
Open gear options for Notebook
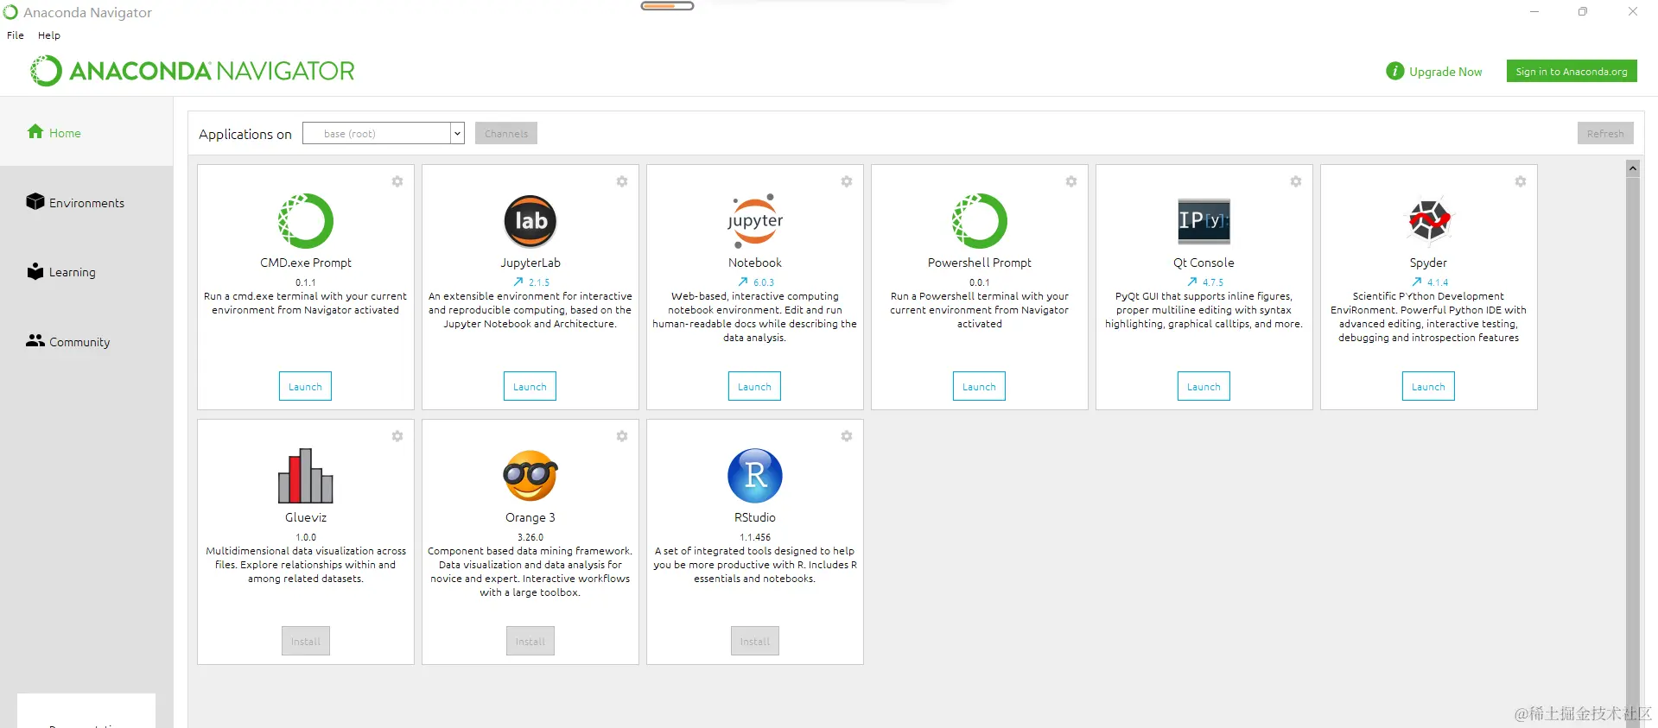point(847,181)
